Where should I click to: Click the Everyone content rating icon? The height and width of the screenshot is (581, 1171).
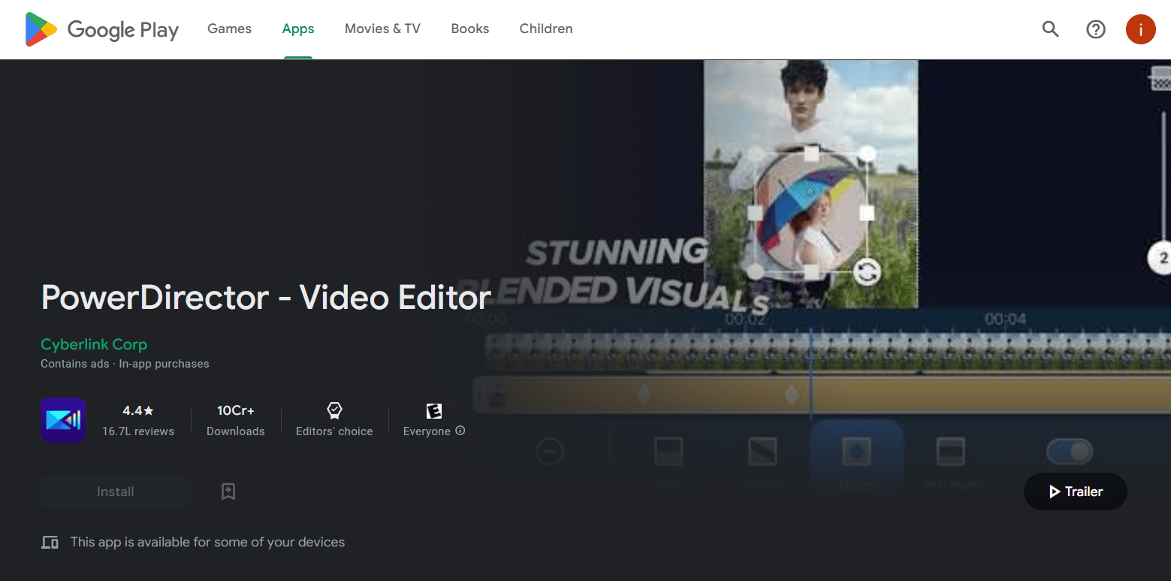(x=433, y=410)
